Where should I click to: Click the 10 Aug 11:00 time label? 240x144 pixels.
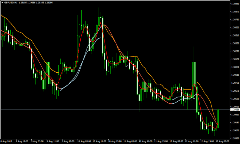(99, 141)
